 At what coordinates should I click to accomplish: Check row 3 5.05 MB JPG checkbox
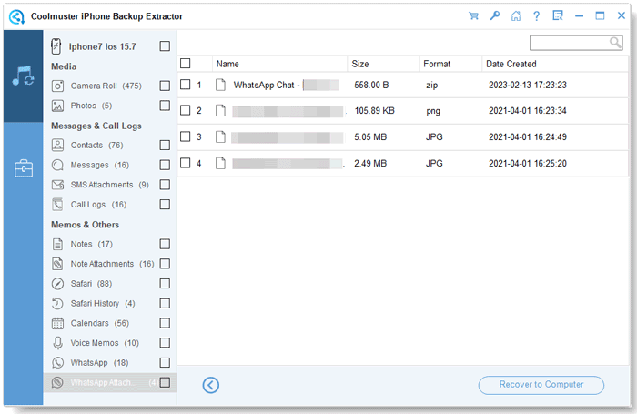click(x=186, y=136)
